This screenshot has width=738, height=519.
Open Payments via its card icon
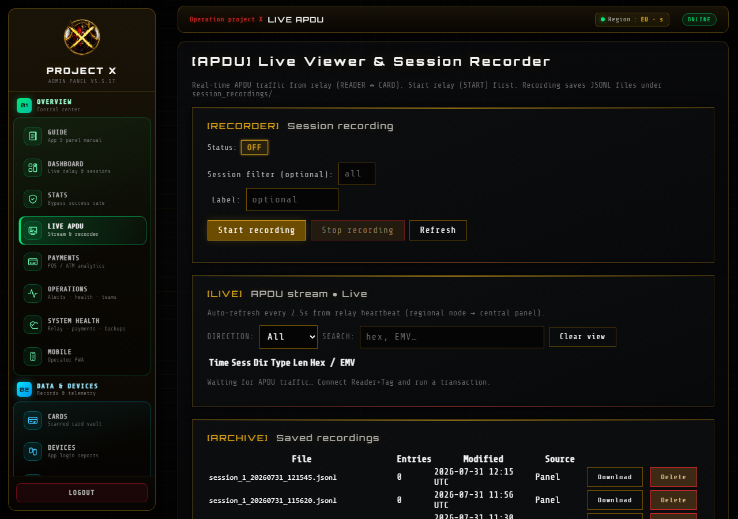click(33, 262)
